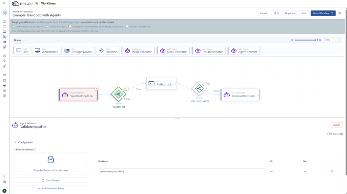347x194 pixels.
Task: Select the Validated decision diamond node
Action: point(118,94)
